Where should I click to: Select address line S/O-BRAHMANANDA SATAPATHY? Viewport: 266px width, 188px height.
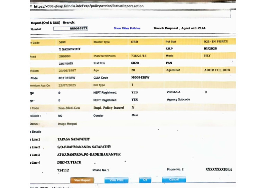[84, 147]
